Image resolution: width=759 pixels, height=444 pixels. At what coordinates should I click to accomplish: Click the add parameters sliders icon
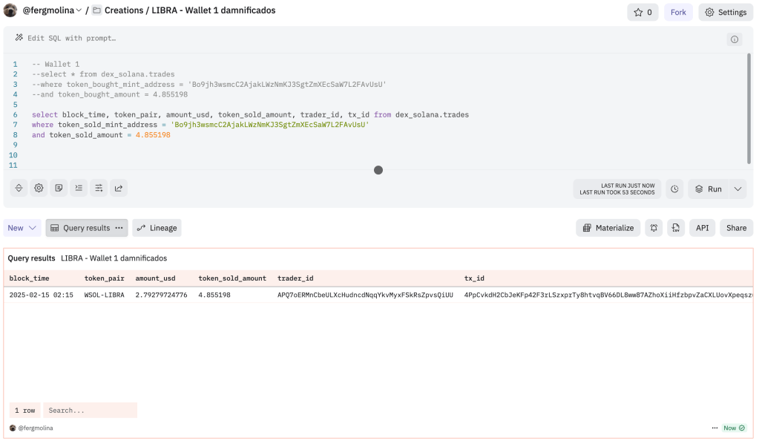coord(99,189)
